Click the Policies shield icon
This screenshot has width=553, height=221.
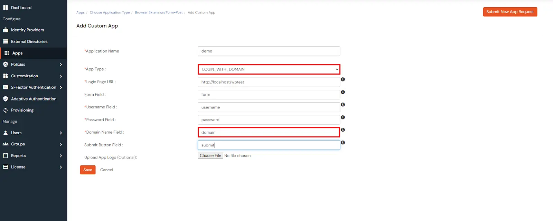(x=6, y=65)
